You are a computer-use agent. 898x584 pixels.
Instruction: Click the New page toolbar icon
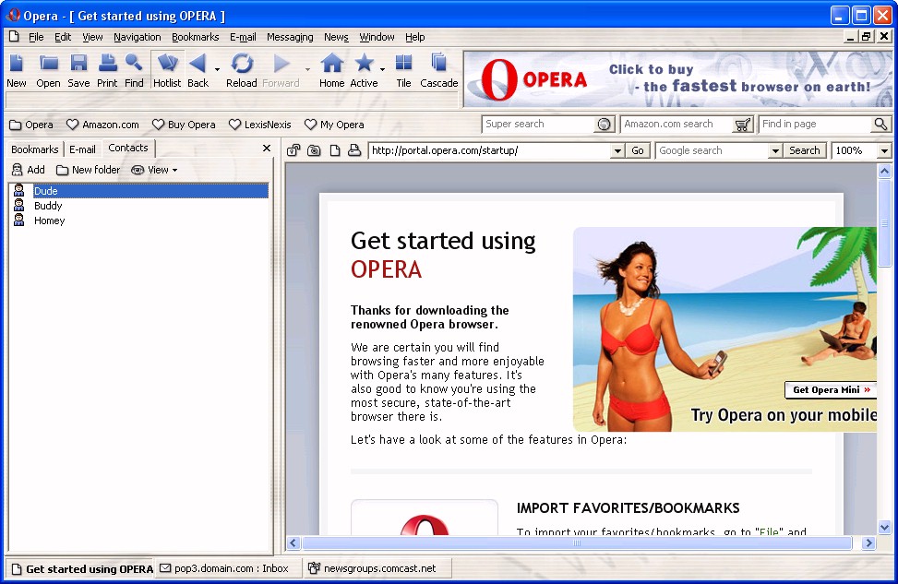(x=16, y=64)
